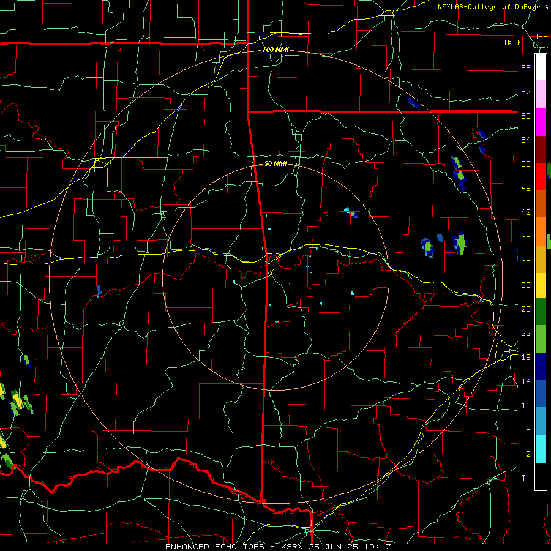Click the black TH legend swatch
Screen dimensions: 551x551
541,476
